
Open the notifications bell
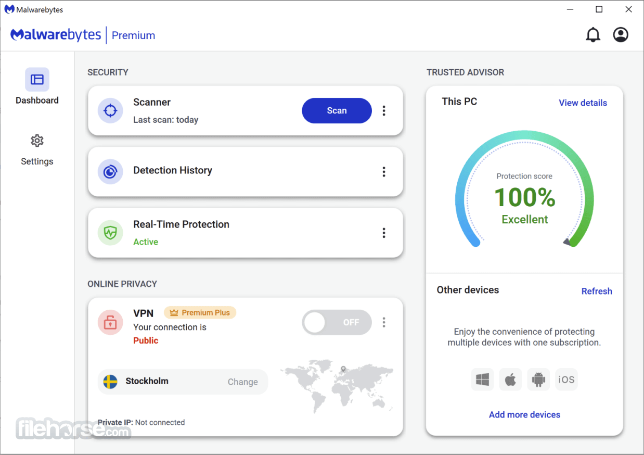coord(593,35)
